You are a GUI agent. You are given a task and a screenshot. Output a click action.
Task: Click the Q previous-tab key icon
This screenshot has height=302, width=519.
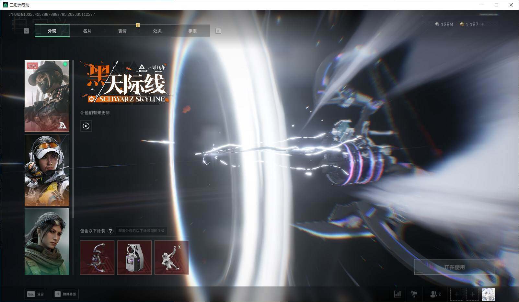pyautogui.click(x=27, y=31)
